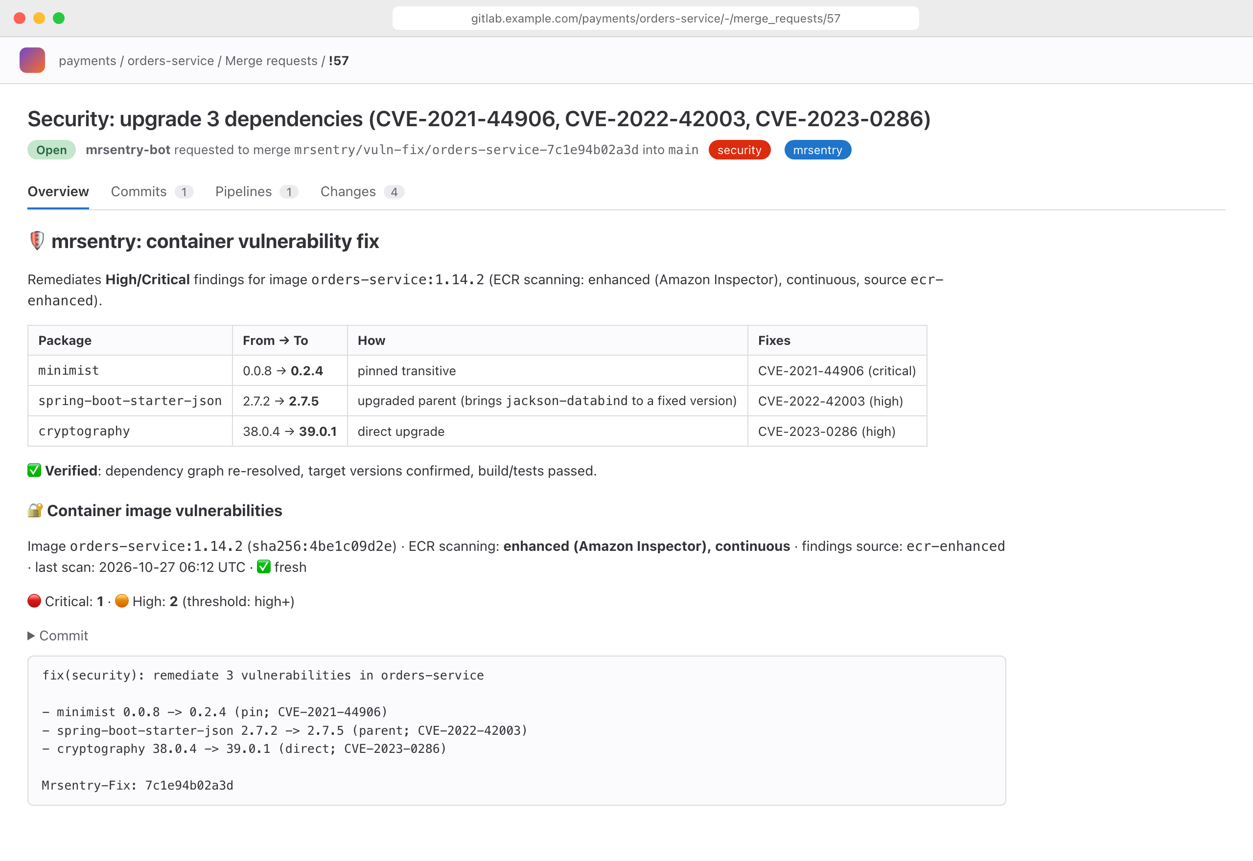Click the !57 breadcrumb item

tap(338, 61)
